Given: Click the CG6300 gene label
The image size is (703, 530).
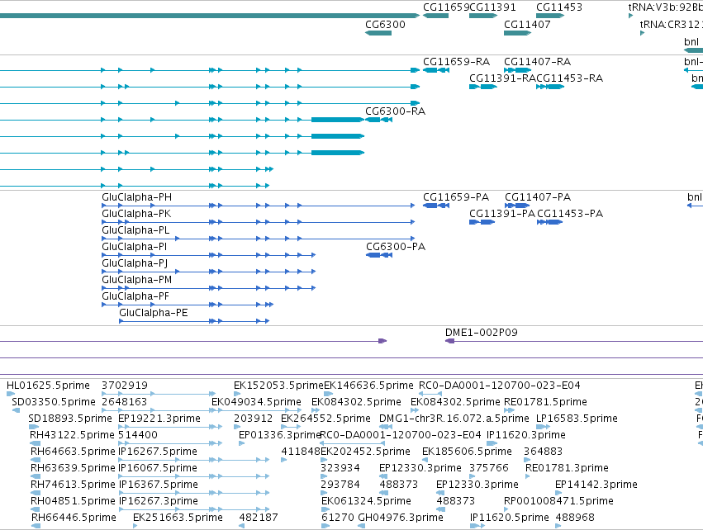Looking at the screenshot, I should click(x=385, y=24).
